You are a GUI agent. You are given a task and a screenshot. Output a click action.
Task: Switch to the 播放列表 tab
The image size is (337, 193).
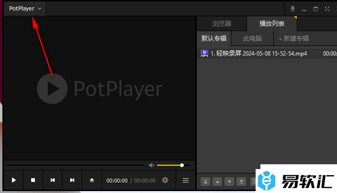272,23
